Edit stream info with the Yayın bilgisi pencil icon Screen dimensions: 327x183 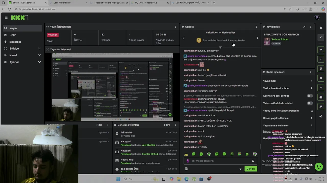pos(305,27)
